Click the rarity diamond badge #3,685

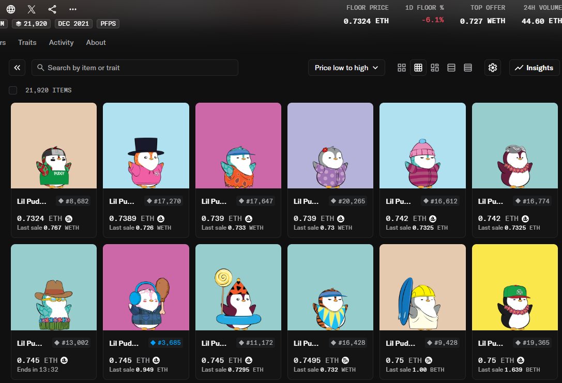point(165,343)
